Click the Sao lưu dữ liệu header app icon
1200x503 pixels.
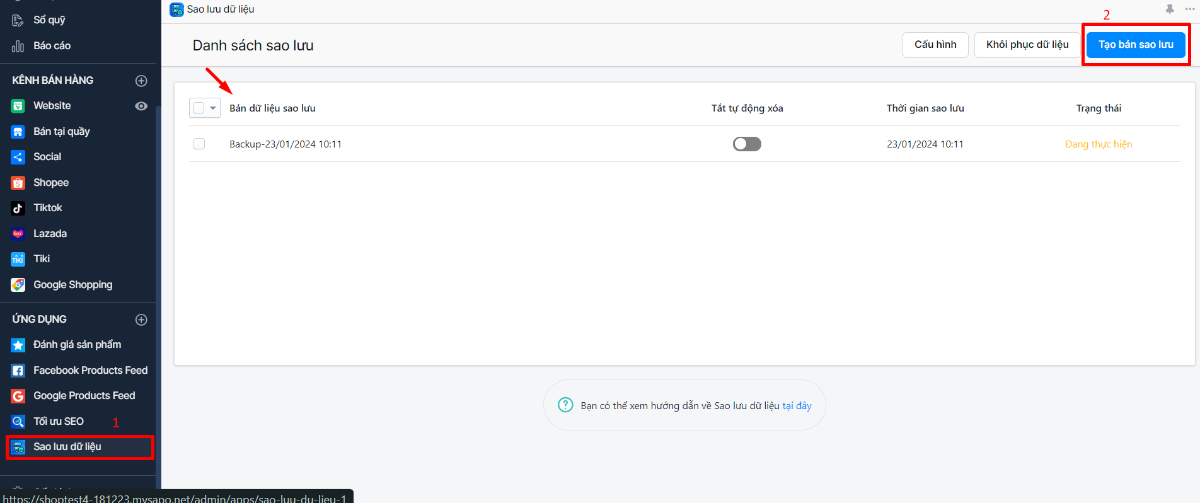pos(176,9)
